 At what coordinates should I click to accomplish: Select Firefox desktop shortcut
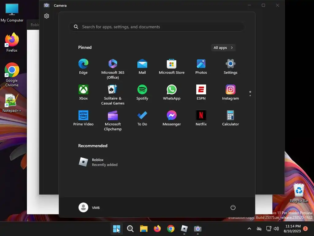(x=12, y=42)
